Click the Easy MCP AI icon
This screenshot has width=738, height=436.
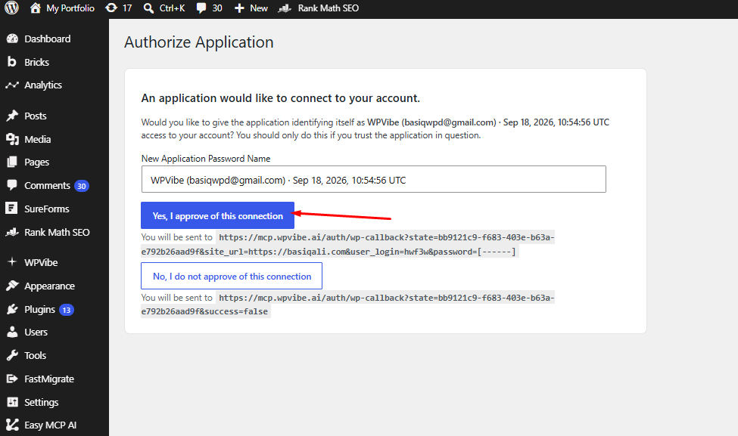(x=12, y=425)
